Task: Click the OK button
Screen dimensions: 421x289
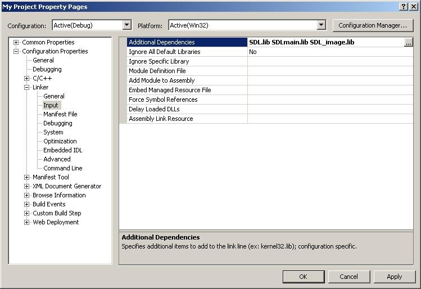Action: [304, 277]
